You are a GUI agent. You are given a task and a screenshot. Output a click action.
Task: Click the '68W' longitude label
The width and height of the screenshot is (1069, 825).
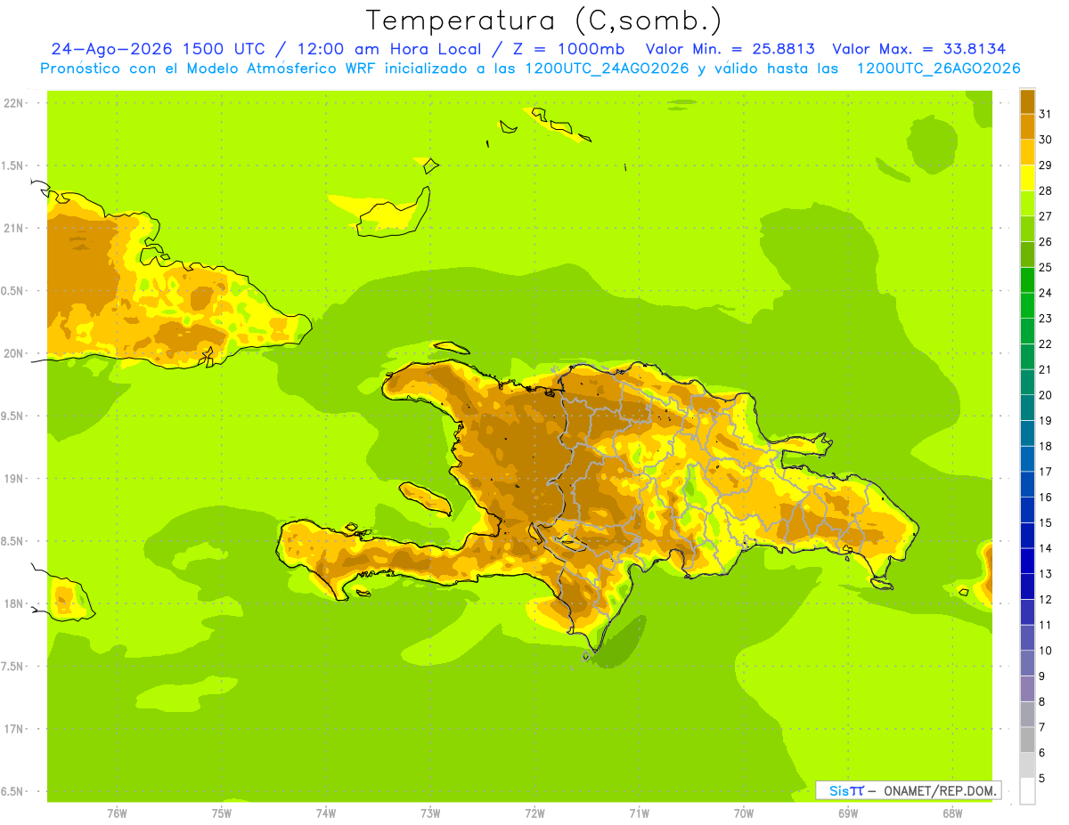pyautogui.click(x=951, y=813)
